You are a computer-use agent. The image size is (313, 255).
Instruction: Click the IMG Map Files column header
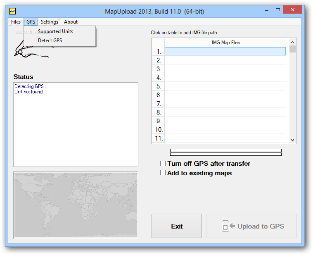coord(225,43)
